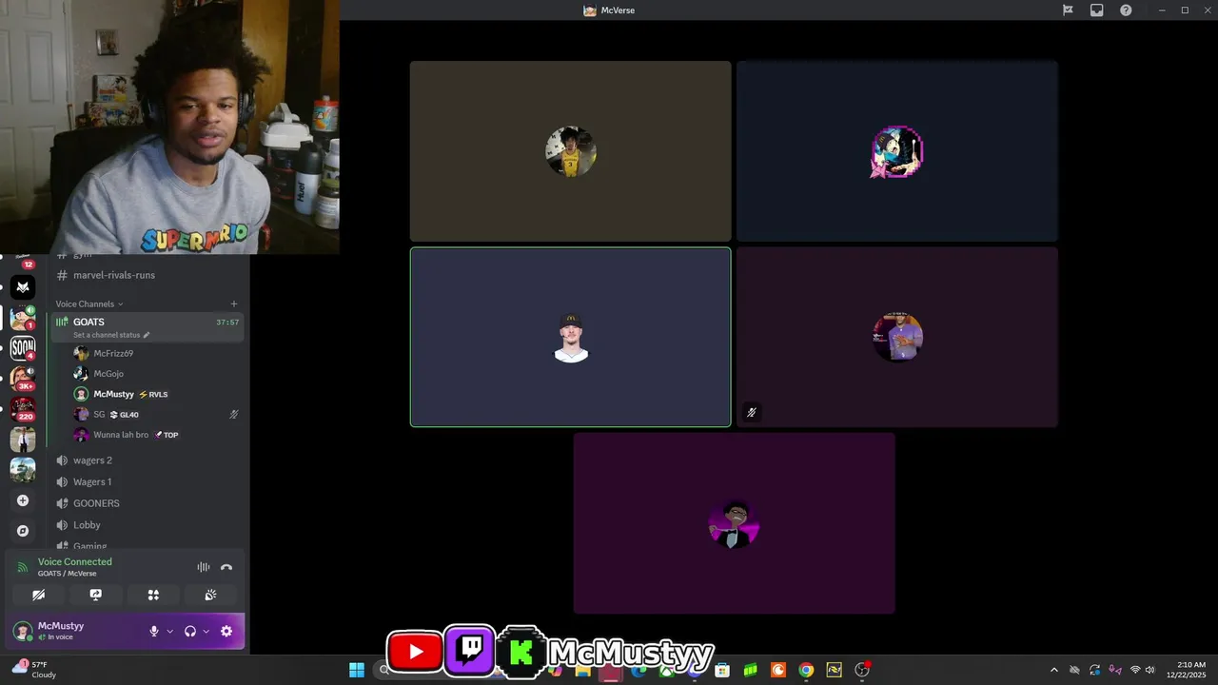This screenshot has height=685, width=1218.
Task: Click the Windows Start button
Action: (x=356, y=670)
